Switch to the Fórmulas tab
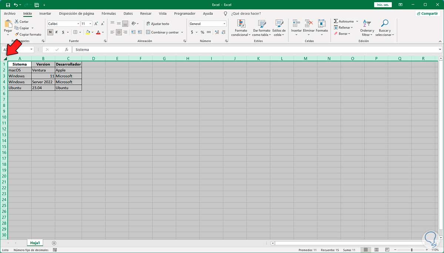 (x=108, y=13)
